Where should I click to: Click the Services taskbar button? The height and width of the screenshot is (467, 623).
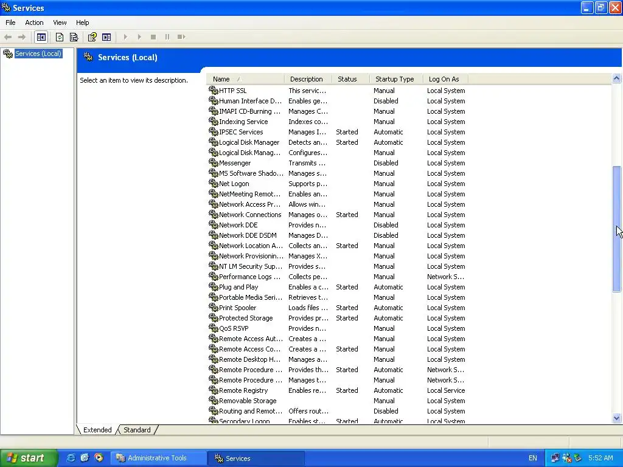256,458
